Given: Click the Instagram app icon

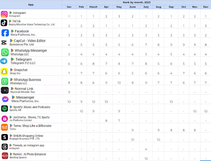Looking at the screenshot, I should pos(4,14).
